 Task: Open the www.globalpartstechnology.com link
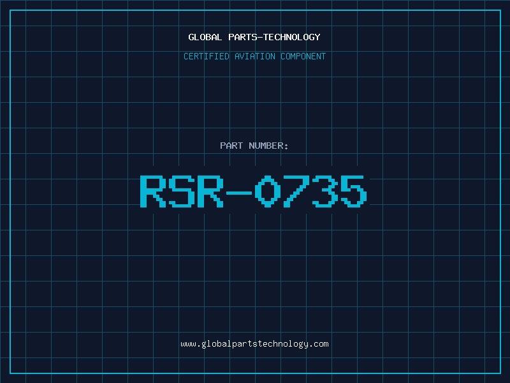(254, 344)
